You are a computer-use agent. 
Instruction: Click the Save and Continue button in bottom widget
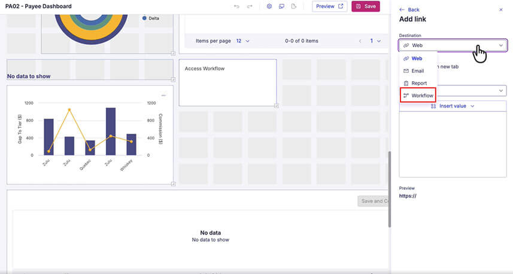[x=373, y=201]
